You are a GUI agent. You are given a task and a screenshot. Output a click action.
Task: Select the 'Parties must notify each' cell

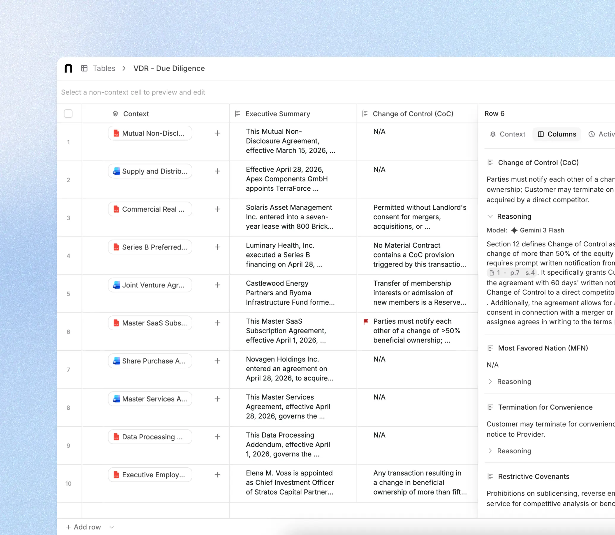pyautogui.click(x=417, y=331)
